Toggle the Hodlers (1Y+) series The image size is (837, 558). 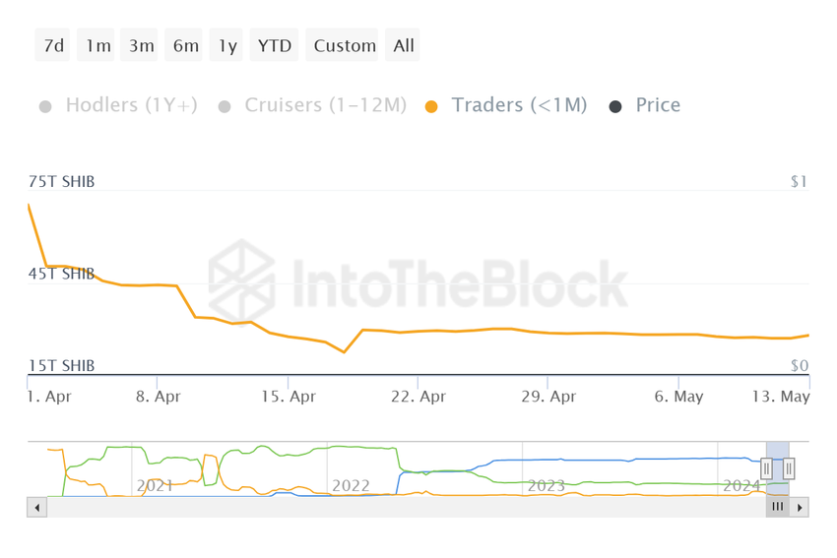pyautogui.click(x=118, y=105)
